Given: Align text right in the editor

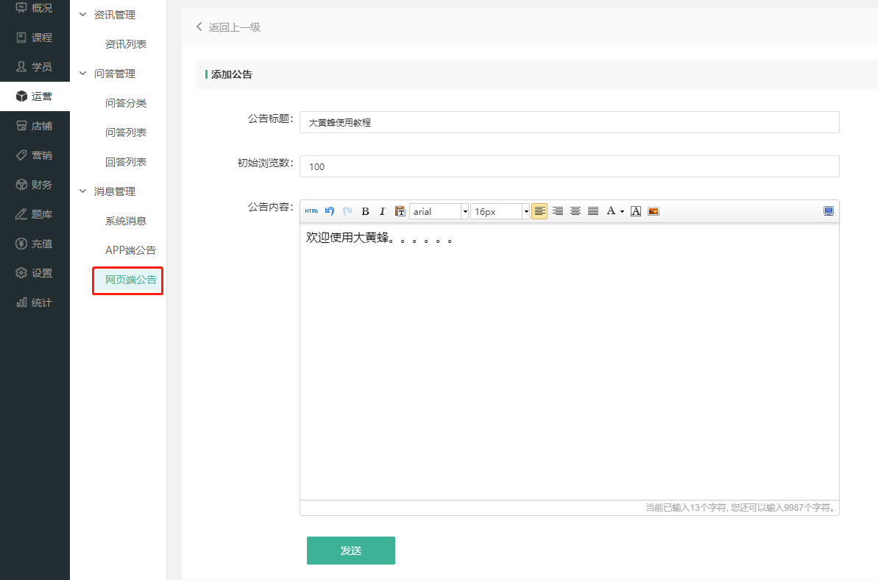Looking at the screenshot, I should [558, 211].
